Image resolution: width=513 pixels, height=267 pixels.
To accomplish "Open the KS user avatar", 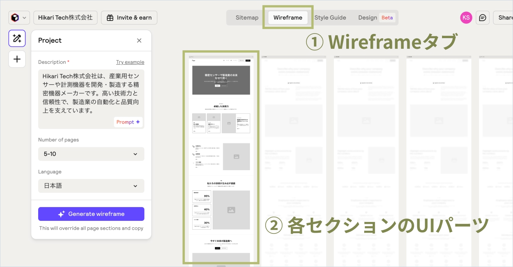I will (x=466, y=18).
